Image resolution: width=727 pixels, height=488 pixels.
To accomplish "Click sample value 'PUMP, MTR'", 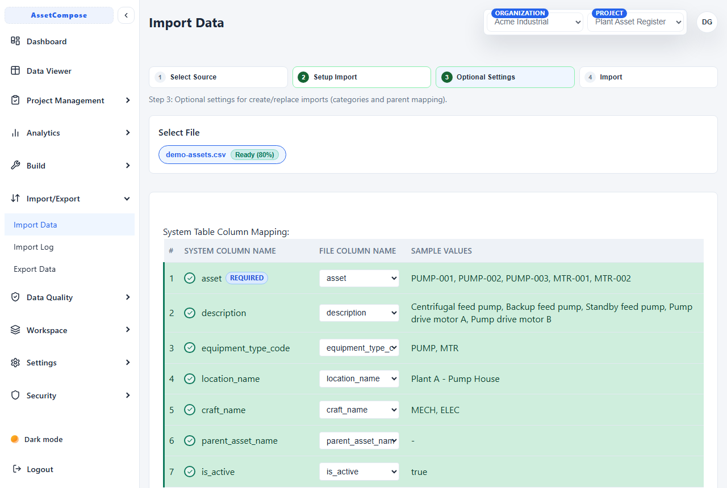I will (434, 348).
